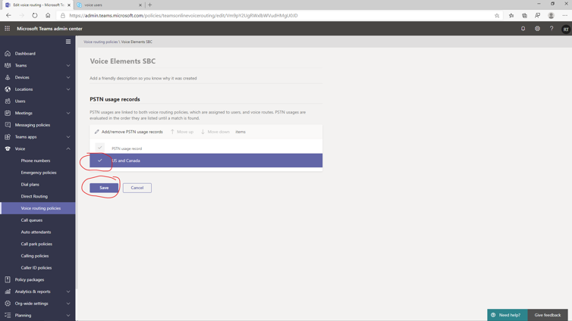Uncheck the US and Canada row checkbox
Viewport: 572px width, 321px height.
(100, 160)
